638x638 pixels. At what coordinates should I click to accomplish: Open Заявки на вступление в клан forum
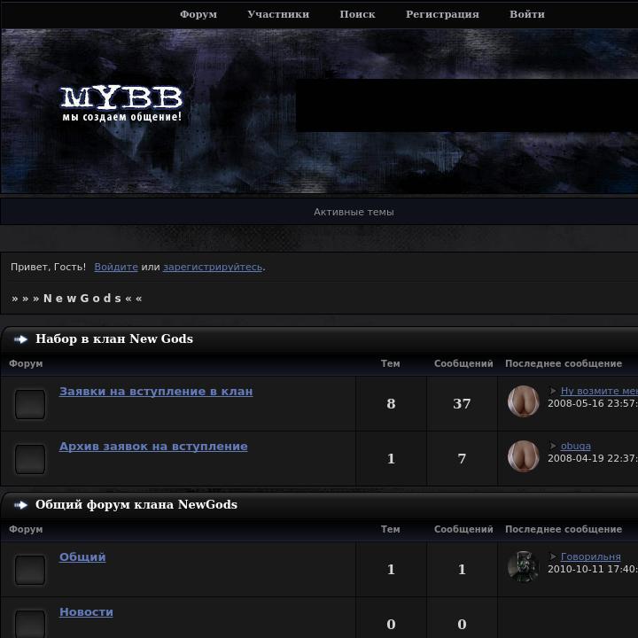[156, 391]
